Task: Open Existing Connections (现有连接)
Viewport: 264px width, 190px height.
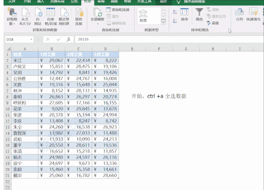Action: point(79,16)
